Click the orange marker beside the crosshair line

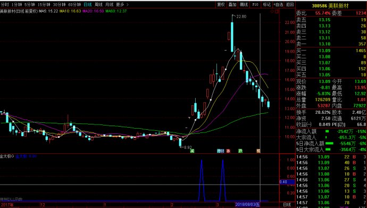point(258,151)
